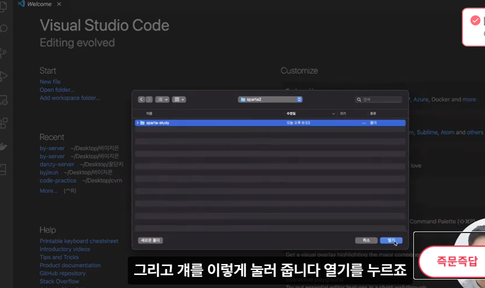Open first by-server recent project

52,148
